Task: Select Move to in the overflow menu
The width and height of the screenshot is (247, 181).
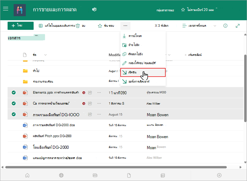Action: point(143,45)
